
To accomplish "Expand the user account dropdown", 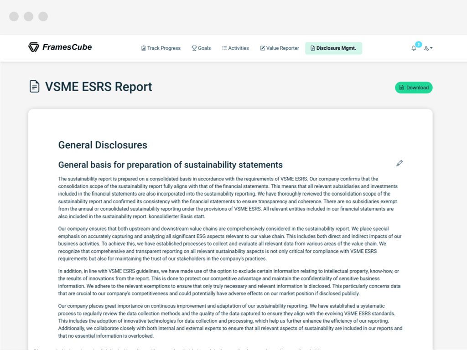I will [x=428, y=48].
